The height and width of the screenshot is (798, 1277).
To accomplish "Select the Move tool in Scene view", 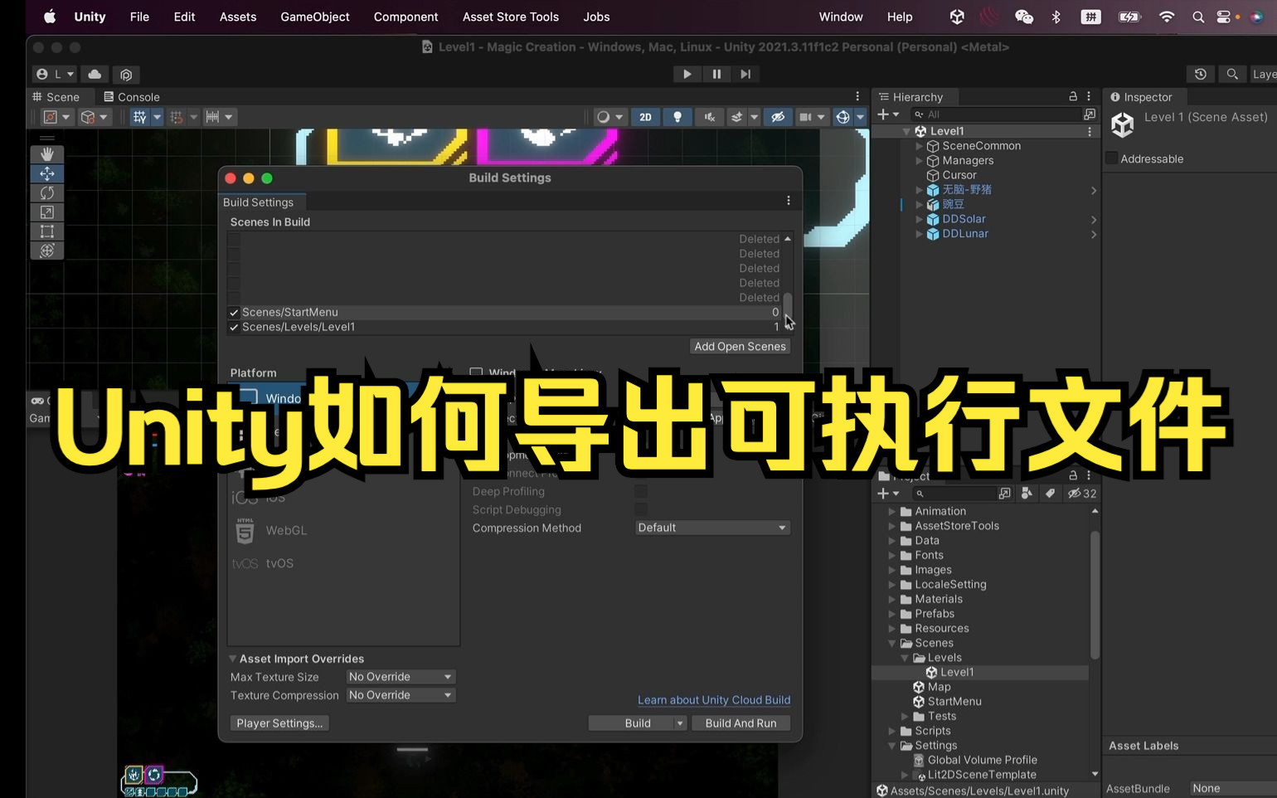I will pyautogui.click(x=47, y=173).
